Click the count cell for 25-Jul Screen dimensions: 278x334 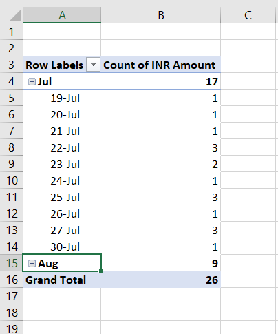[161, 198]
